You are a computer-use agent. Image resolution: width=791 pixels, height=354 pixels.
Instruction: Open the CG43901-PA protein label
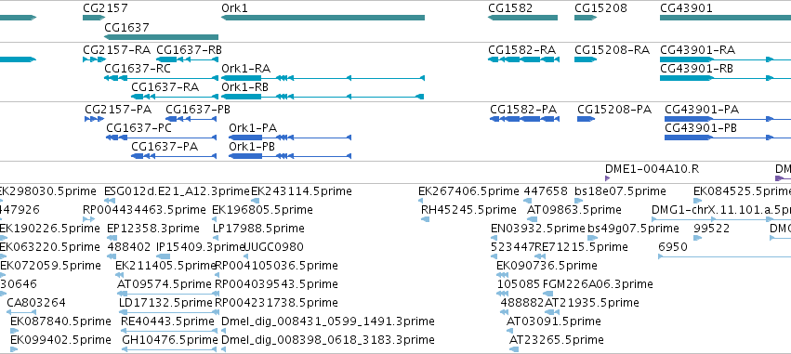(x=702, y=110)
